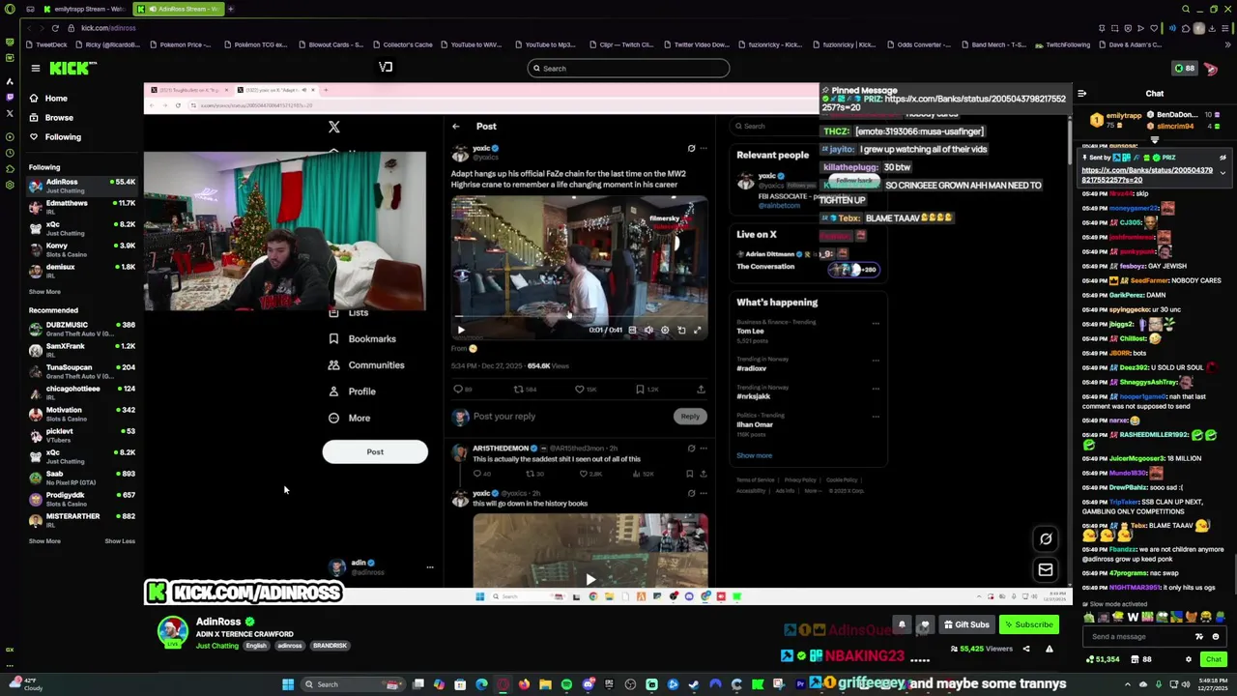This screenshot has height=696, width=1237.
Task: Expand Show more under Following
Action: point(44,291)
